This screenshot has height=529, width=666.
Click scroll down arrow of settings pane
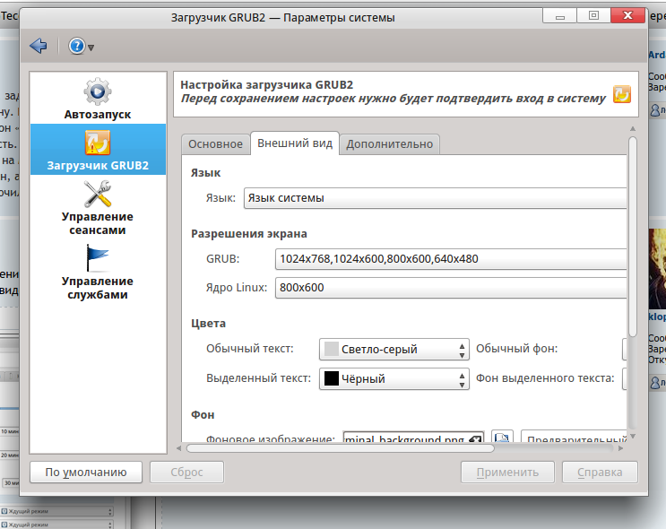pyautogui.click(x=633, y=436)
